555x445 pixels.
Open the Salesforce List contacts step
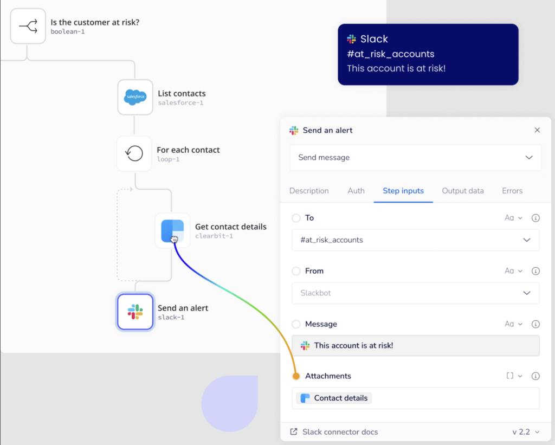click(135, 97)
